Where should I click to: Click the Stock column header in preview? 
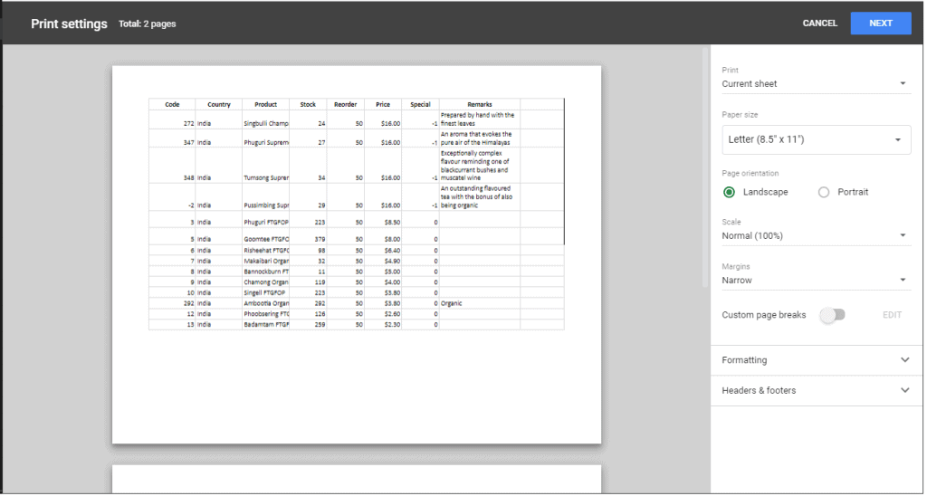(x=308, y=105)
